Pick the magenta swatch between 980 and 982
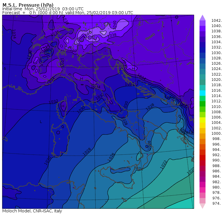 pos(202,184)
